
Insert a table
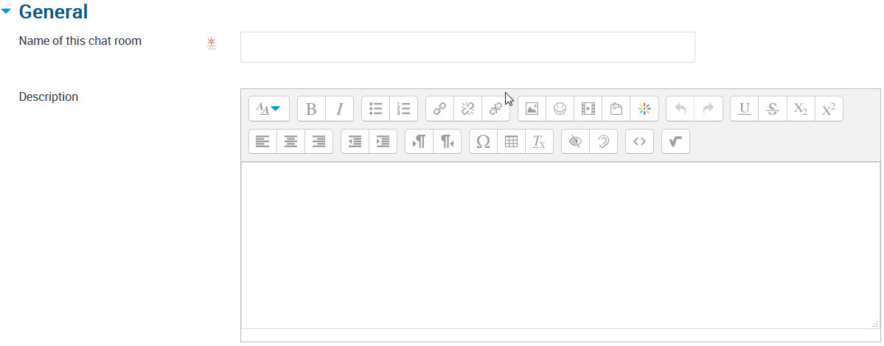coord(512,142)
